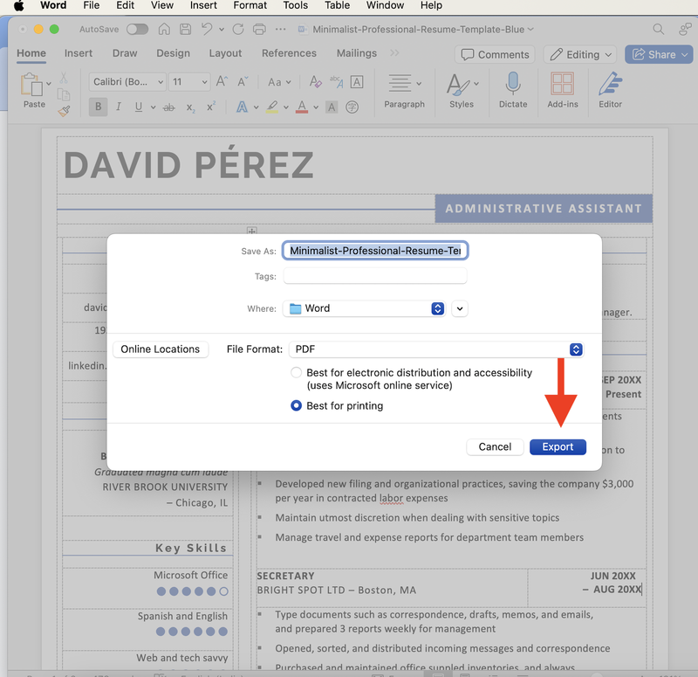The width and height of the screenshot is (698, 677).
Task: Switch to the Insert ribbon tab
Action: 79,52
